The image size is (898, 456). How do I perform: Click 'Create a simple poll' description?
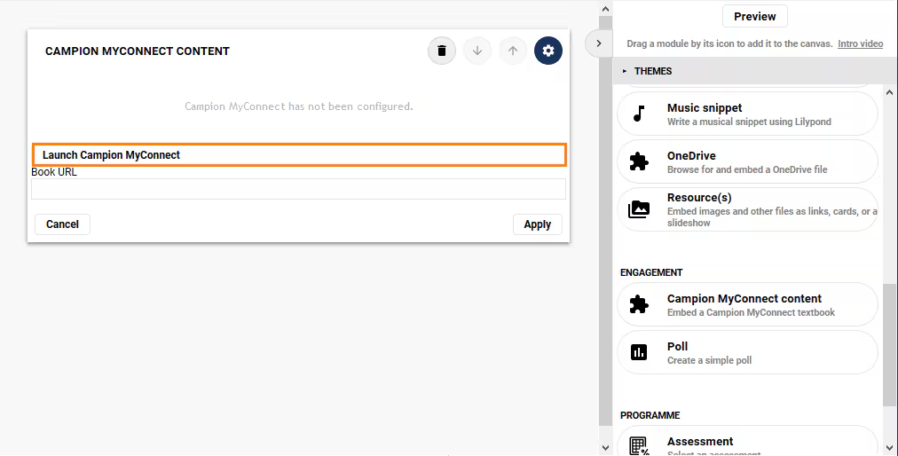click(710, 360)
